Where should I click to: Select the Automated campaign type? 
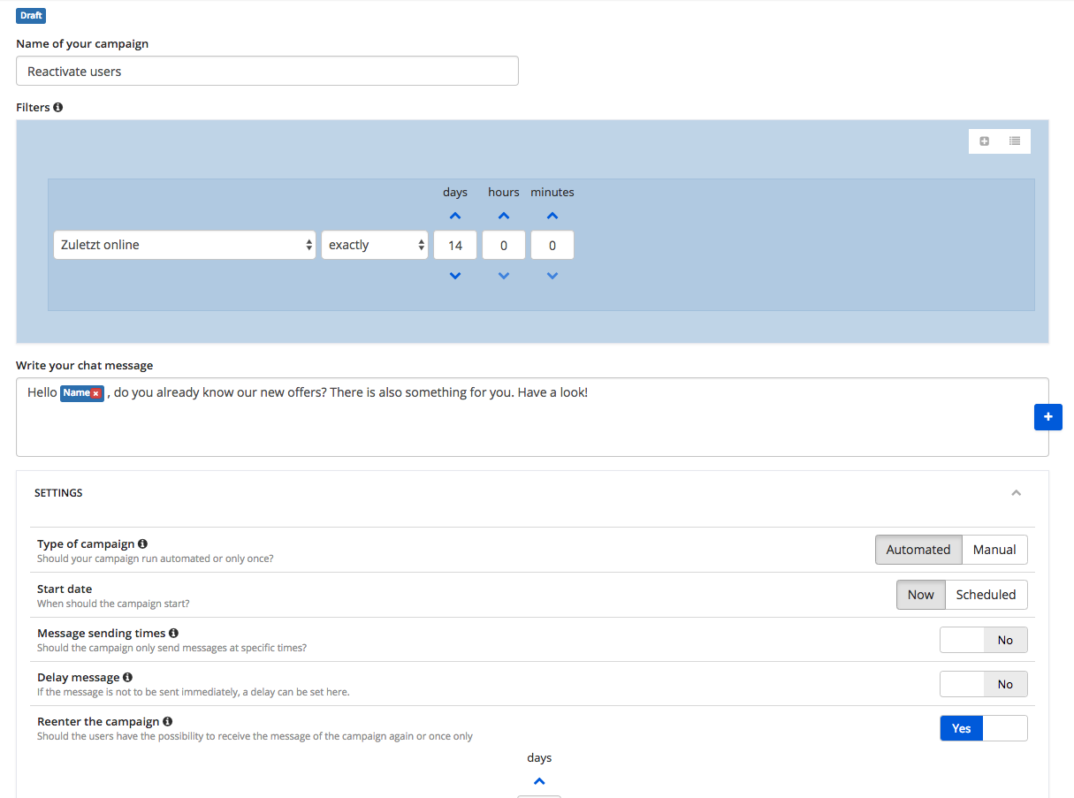click(918, 550)
